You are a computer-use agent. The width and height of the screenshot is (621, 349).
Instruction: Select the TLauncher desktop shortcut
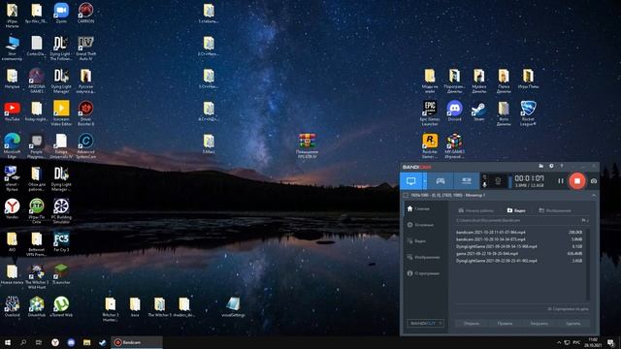pos(61,274)
